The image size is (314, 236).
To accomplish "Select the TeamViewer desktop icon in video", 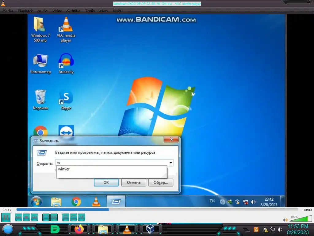I will coord(66,131).
